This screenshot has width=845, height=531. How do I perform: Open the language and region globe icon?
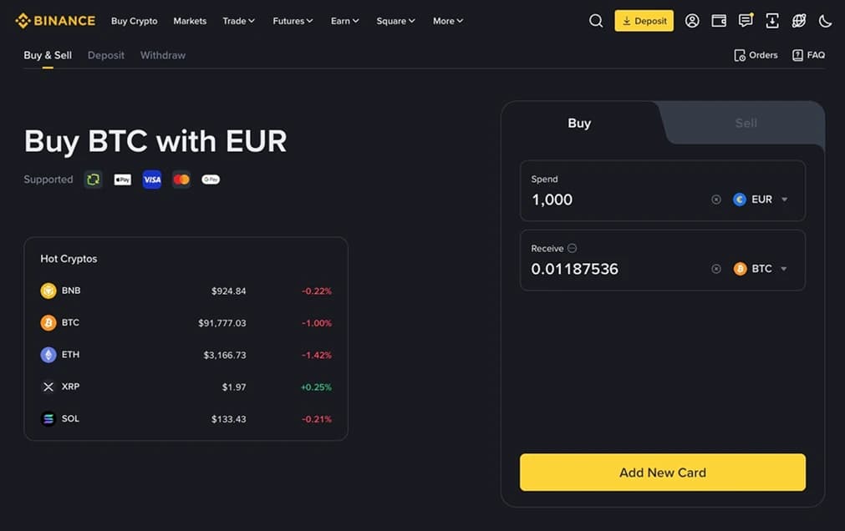tap(799, 20)
